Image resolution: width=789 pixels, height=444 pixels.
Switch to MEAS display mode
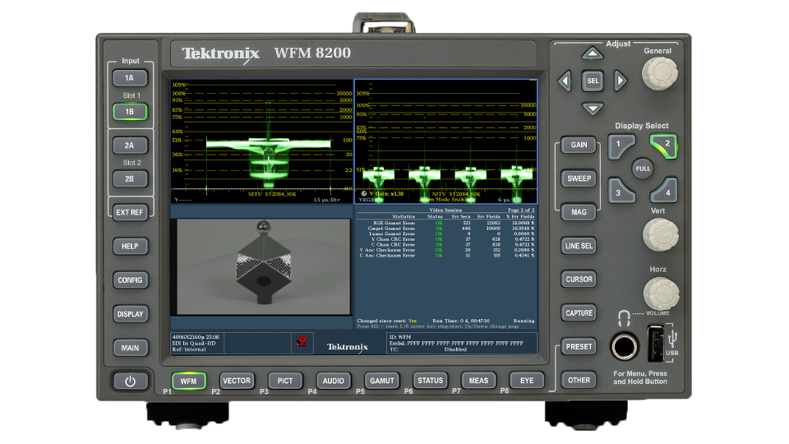pos(478,381)
